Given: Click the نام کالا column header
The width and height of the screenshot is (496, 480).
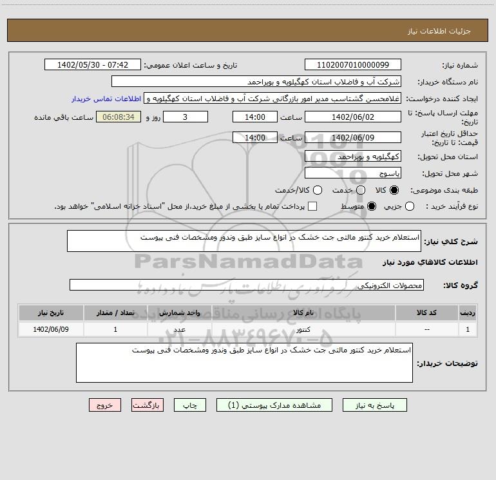Looking at the screenshot, I should [x=303, y=312].
